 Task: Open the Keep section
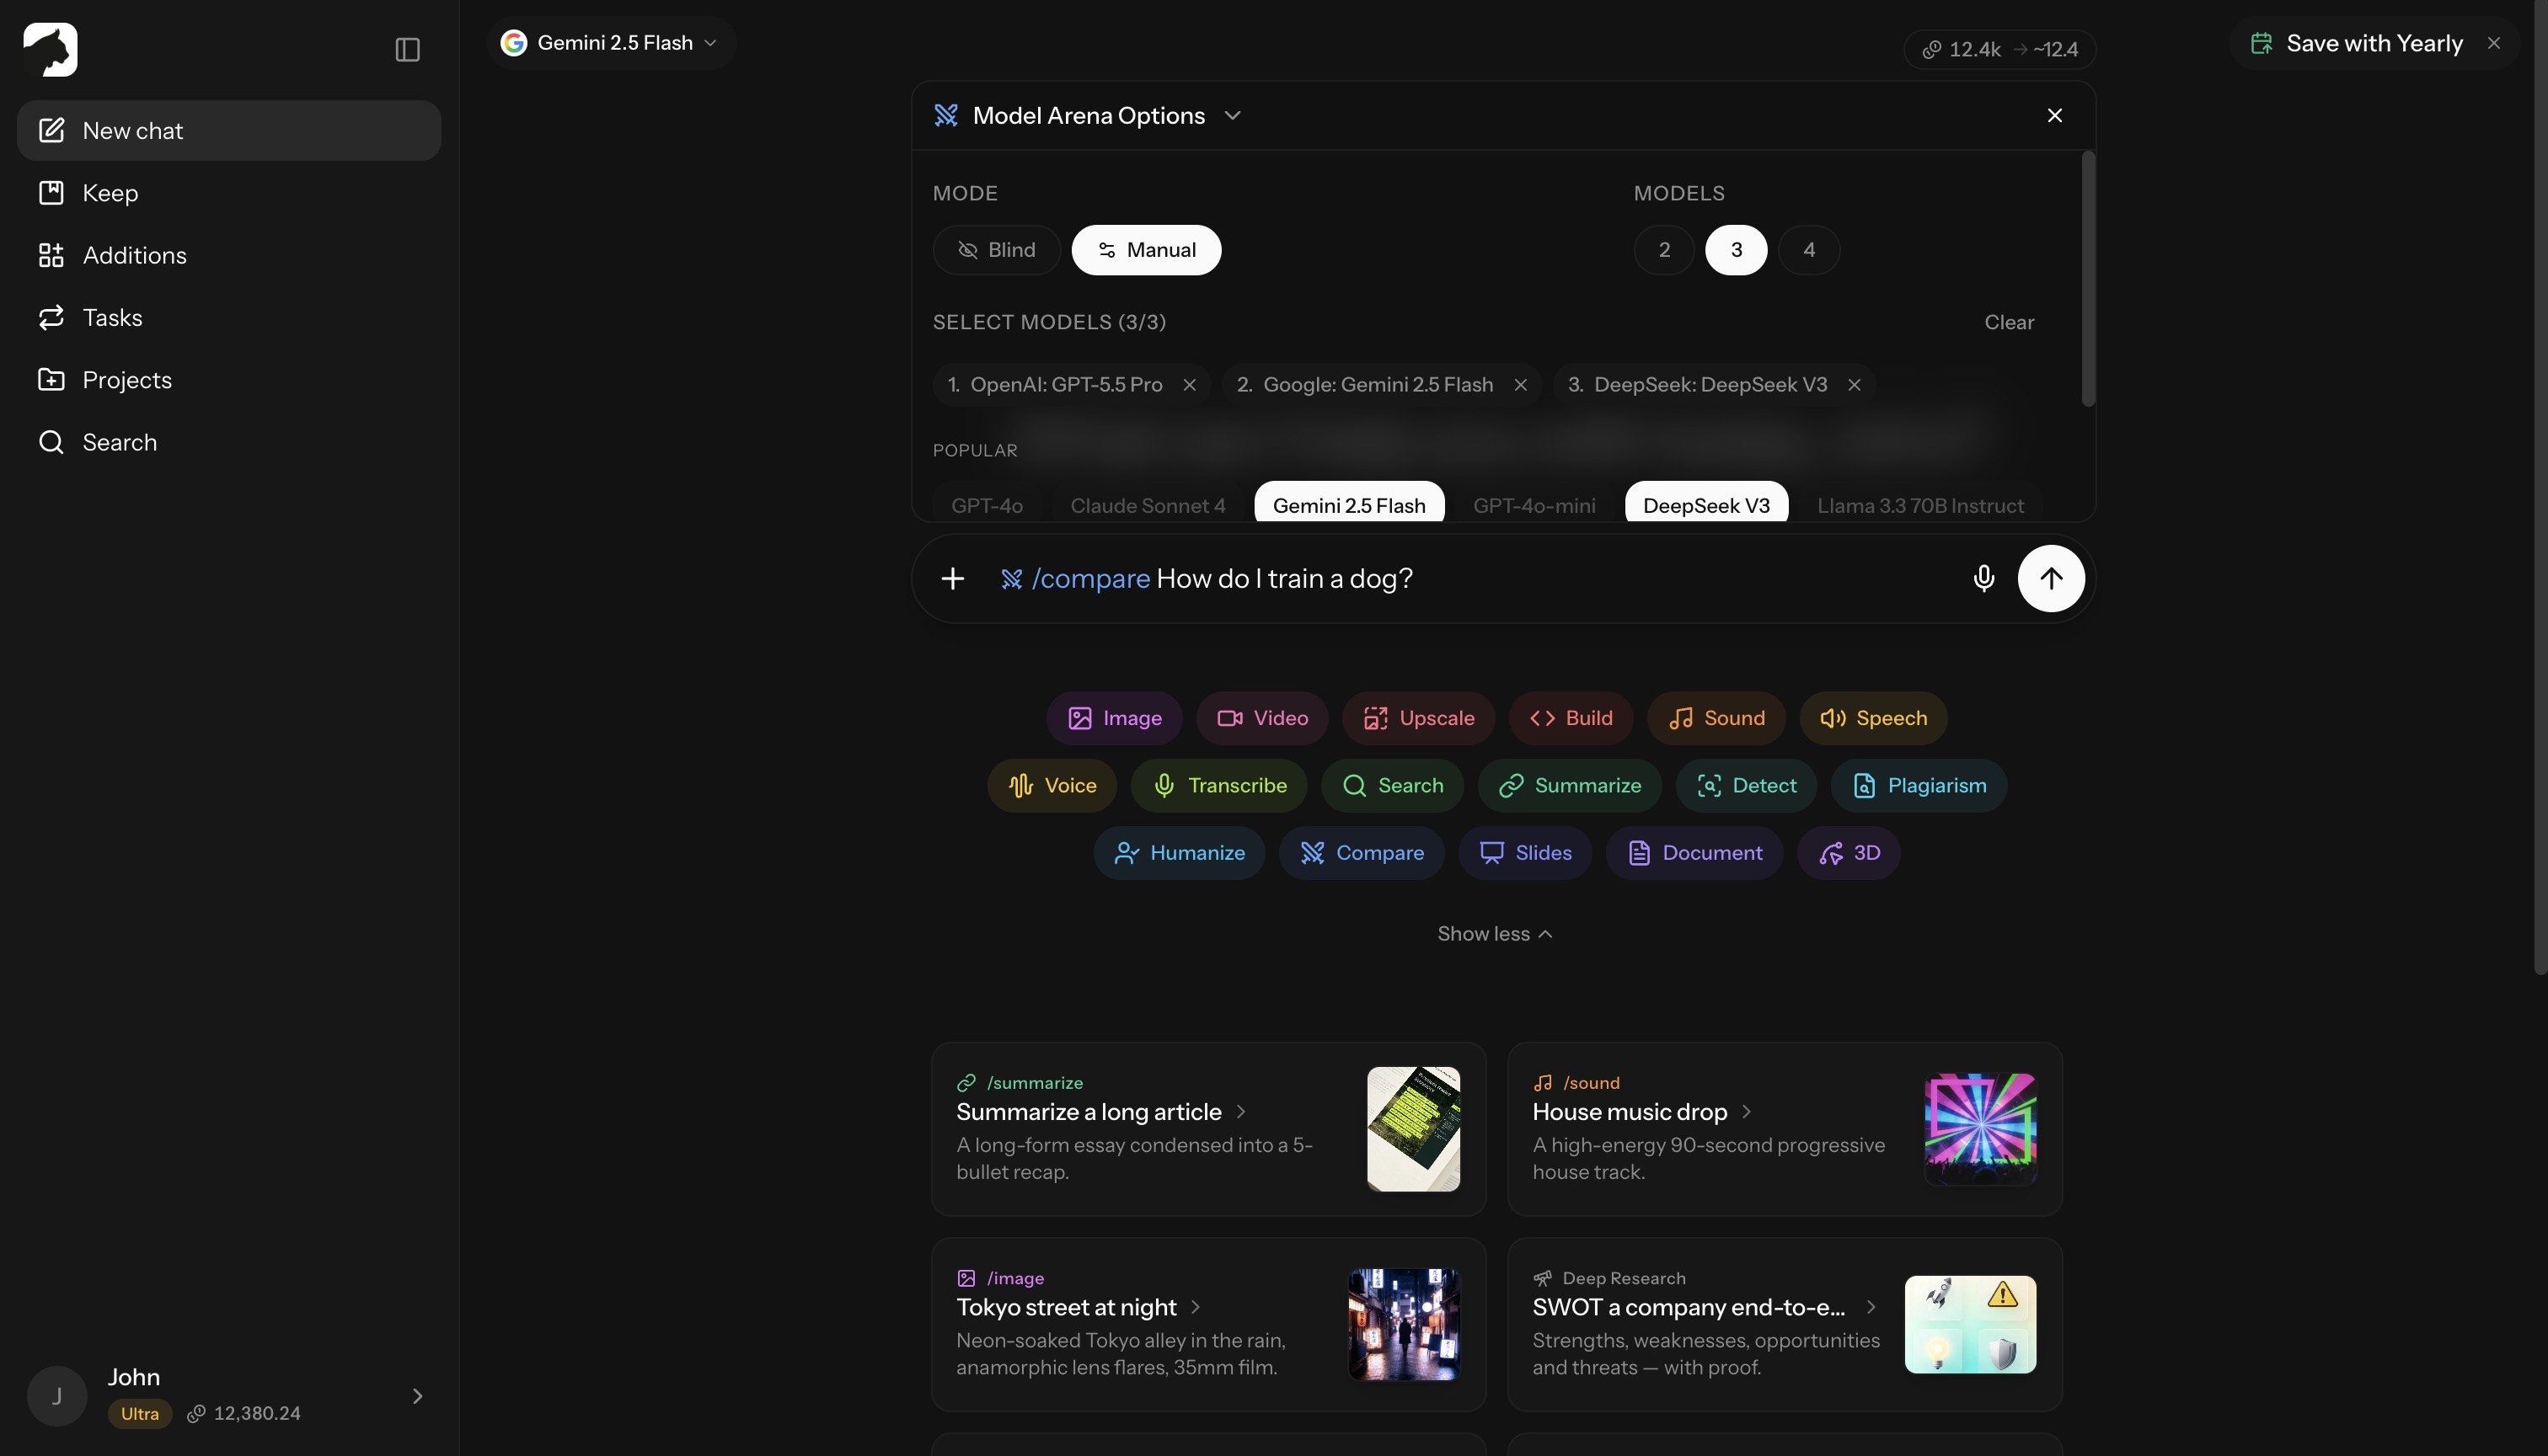[x=229, y=192]
